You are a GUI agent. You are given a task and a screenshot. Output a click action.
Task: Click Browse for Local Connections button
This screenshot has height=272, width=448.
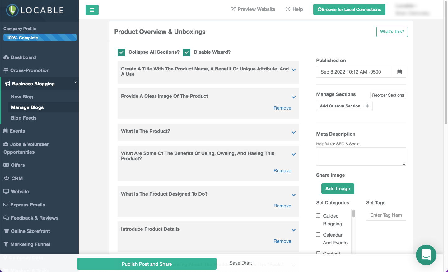pos(349,9)
